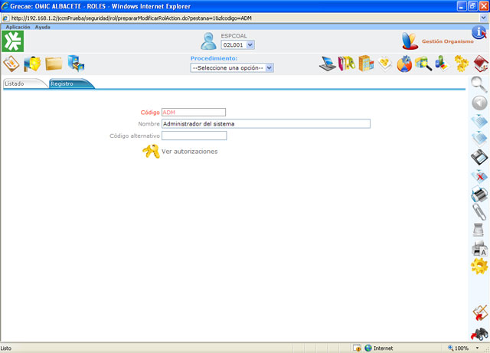The image size is (490, 353).
Task: Click the yellow tag label icon
Action: [x=385, y=64]
